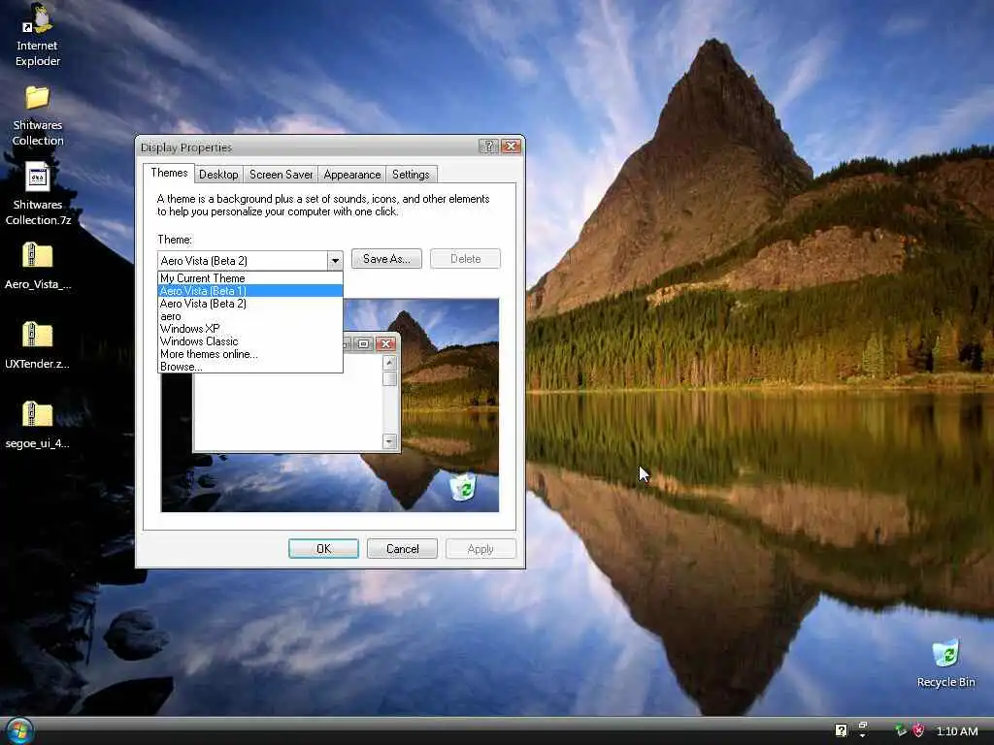Click the green safely remove hardware tray icon
Screen dimensions: 994x745
click(x=900, y=730)
